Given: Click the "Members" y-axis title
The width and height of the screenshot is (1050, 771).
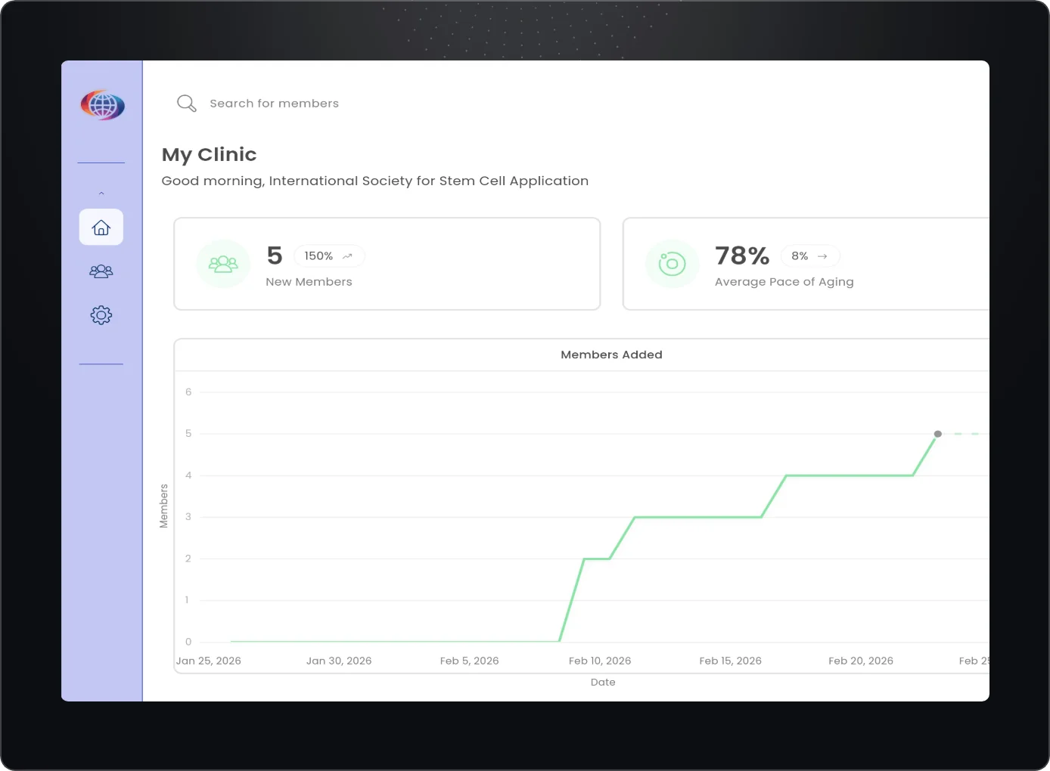Looking at the screenshot, I should [163, 506].
